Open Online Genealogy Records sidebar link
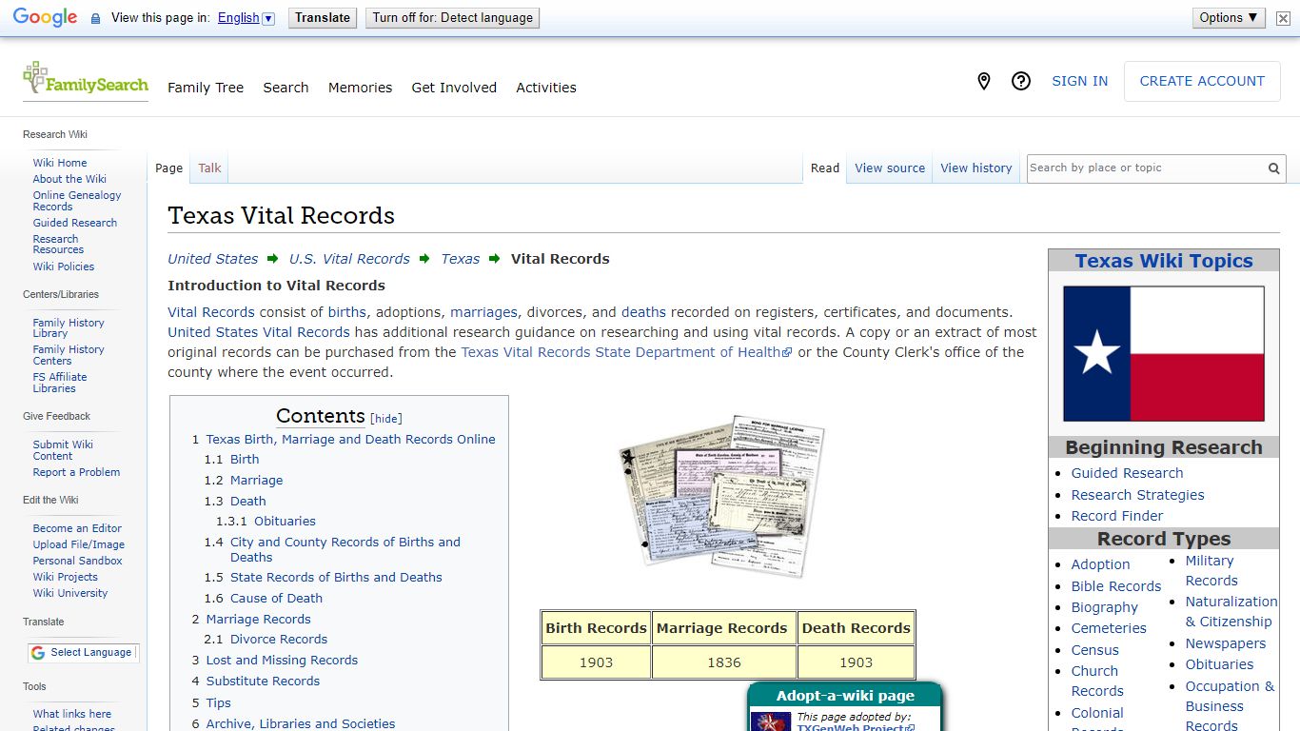This screenshot has width=1300, height=731. [77, 201]
